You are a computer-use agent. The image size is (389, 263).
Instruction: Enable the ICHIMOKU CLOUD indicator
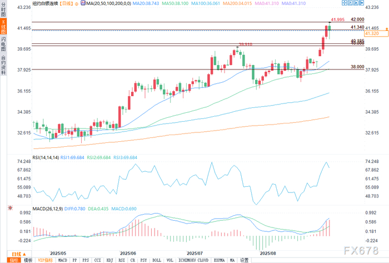[193, 260]
